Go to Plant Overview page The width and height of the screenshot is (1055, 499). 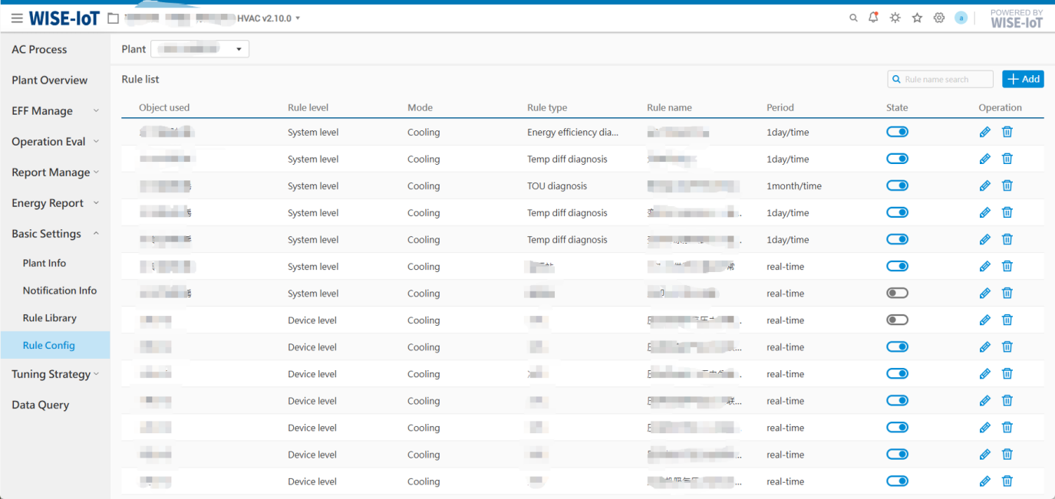click(49, 80)
